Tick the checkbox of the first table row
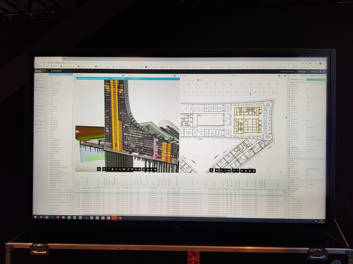353x264 pixels. click(76, 188)
